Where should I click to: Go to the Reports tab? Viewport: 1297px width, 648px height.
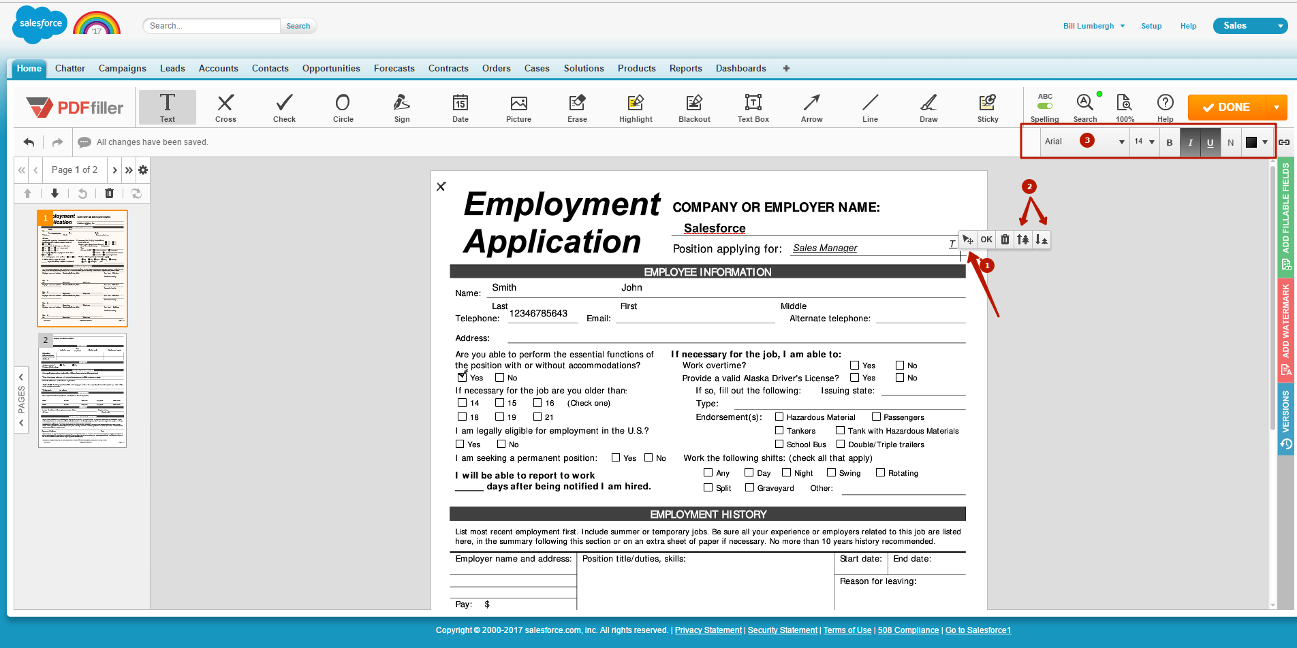point(685,68)
